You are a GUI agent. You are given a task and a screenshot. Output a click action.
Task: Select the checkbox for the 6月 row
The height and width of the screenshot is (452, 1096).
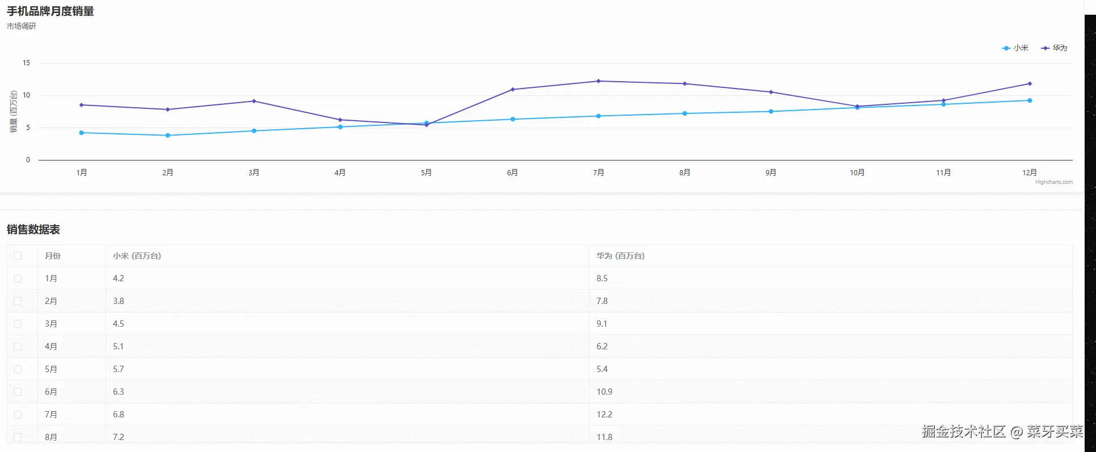pyautogui.click(x=18, y=392)
